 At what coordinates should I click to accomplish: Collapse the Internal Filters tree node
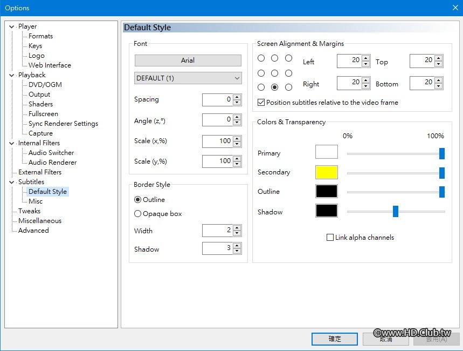point(11,143)
